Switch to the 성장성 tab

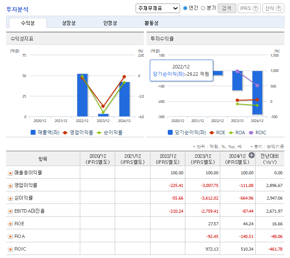(68, 23)
